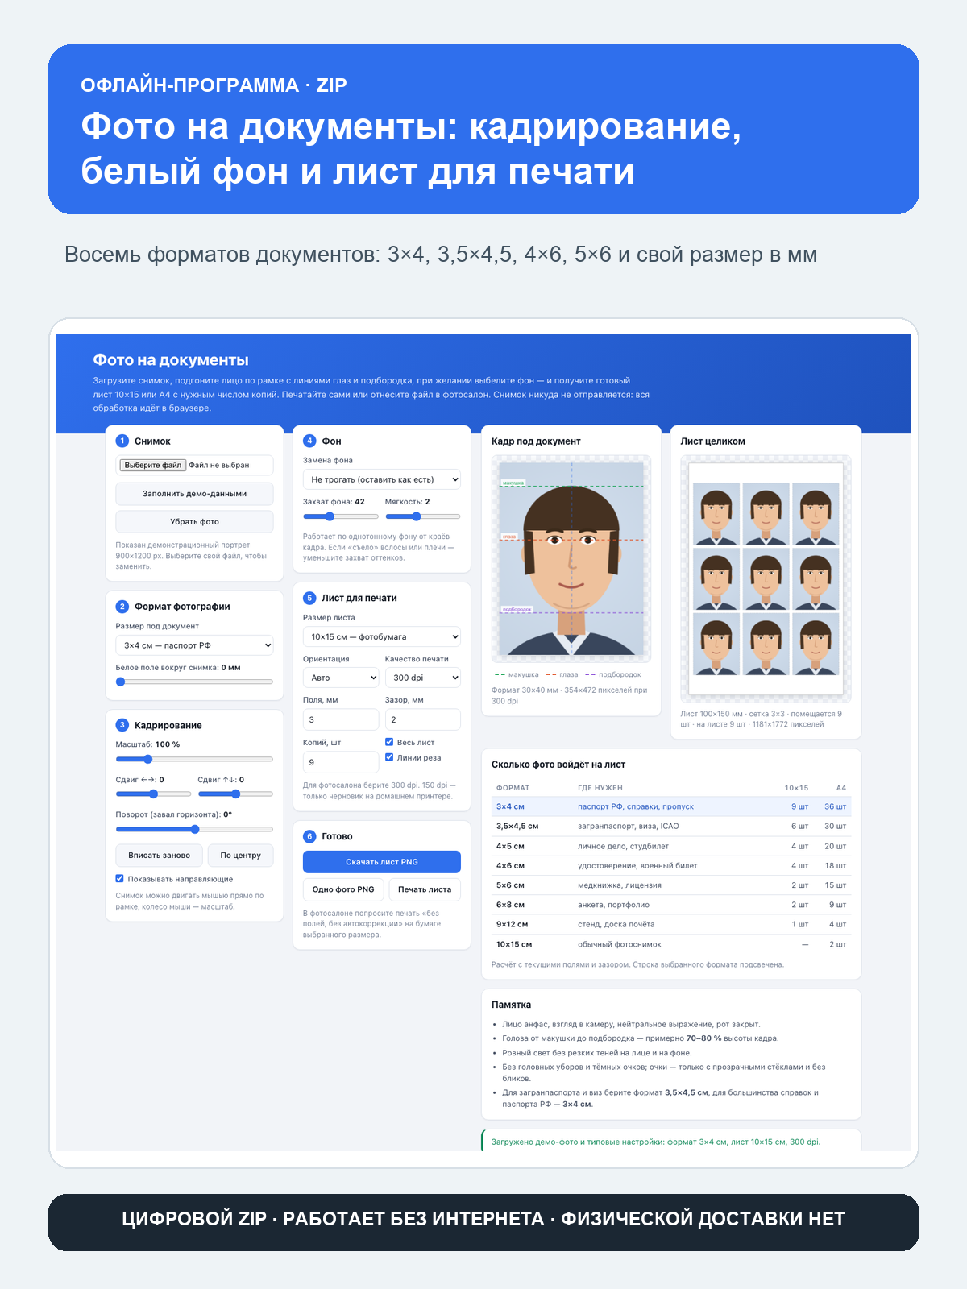The height and width of the screenshot is (1289, 967).
Task: Click the 'Фото на документы' app title
Action: tap(171, 360)
